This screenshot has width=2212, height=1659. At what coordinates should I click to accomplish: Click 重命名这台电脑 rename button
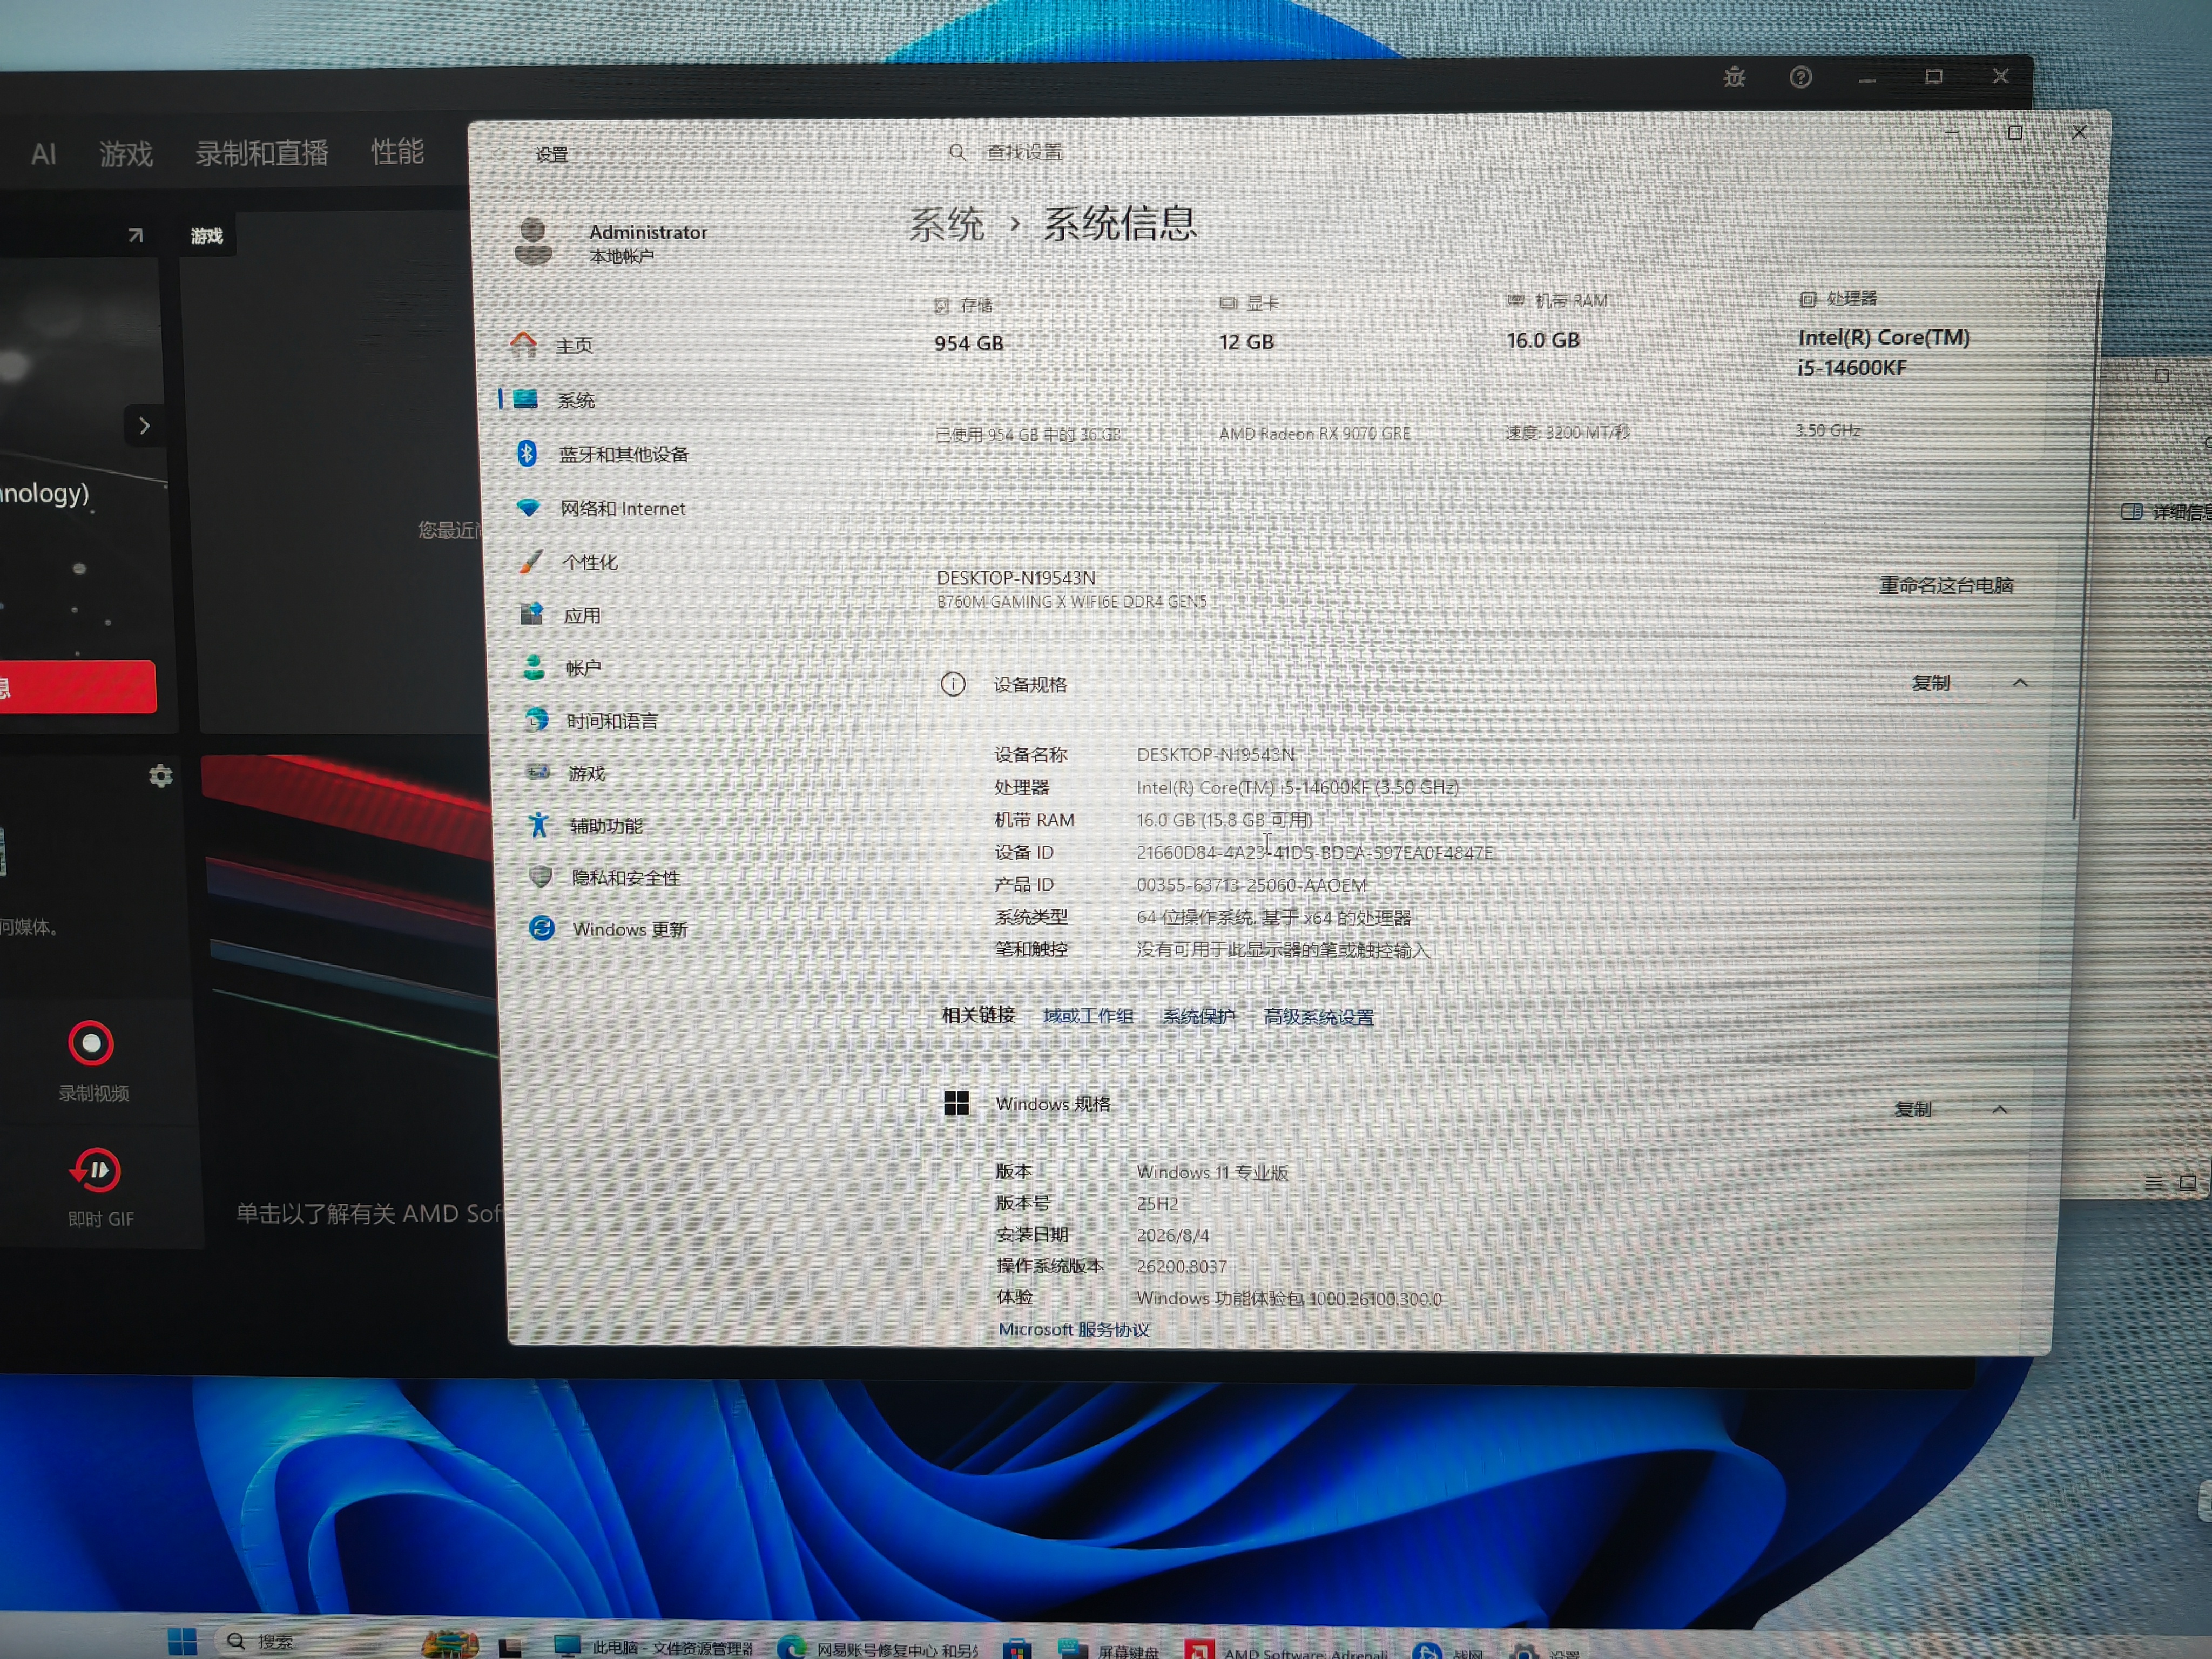coord(1946,585)
